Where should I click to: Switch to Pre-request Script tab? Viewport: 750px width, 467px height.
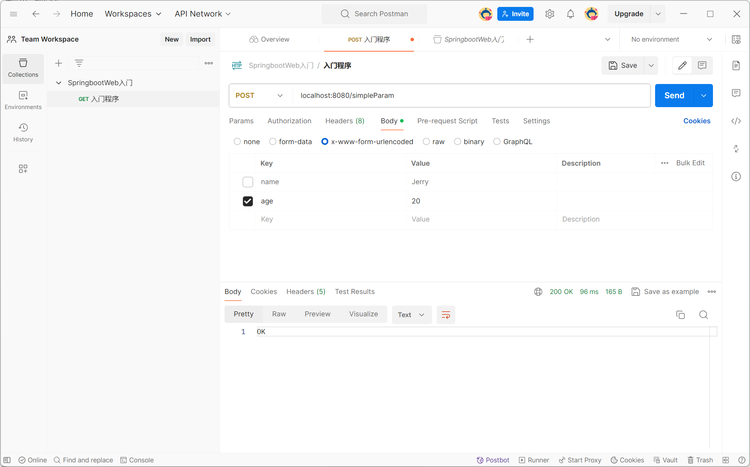coord(448,121)
